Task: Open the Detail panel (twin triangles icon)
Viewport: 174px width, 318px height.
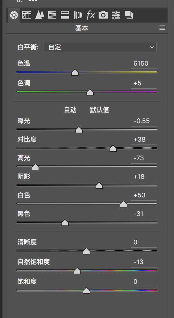Action: [x=39, y=15]
